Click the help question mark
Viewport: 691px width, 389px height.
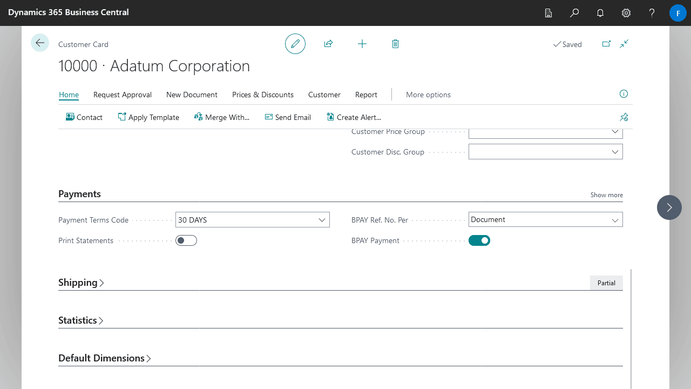[652, 13]
